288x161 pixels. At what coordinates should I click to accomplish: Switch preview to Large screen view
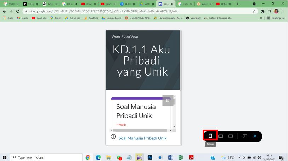(x=231, y=136)
